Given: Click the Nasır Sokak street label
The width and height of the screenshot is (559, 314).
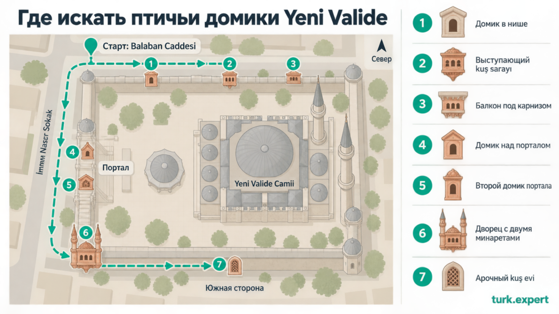Looking at the screenshot, I should click(x=45, y=142).
